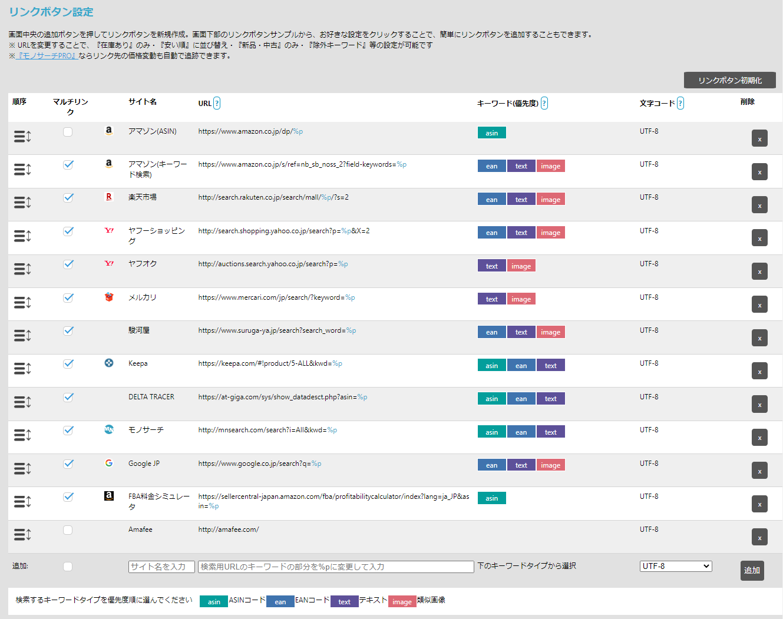Click the FBA料金シミュレータ Amazon icon
Viewport: 783px width, 619px height.
[x=109, y=496]
